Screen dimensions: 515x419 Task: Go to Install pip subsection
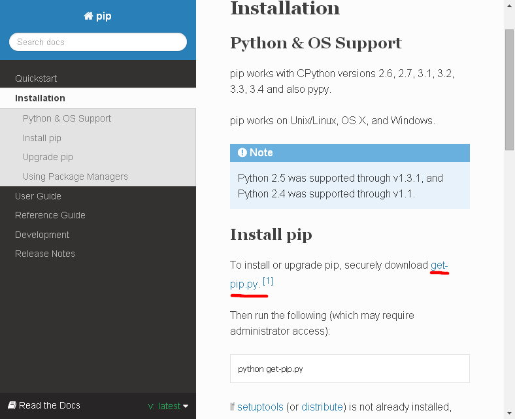click(42, 138)
